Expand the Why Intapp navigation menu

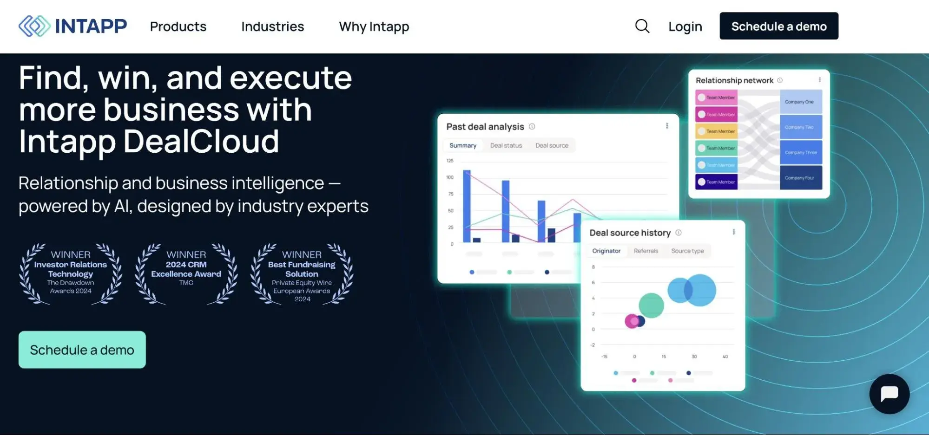tap(374, 26)
